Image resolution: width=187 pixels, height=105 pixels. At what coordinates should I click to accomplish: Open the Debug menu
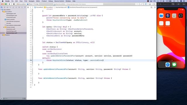(x=51, y=1)
